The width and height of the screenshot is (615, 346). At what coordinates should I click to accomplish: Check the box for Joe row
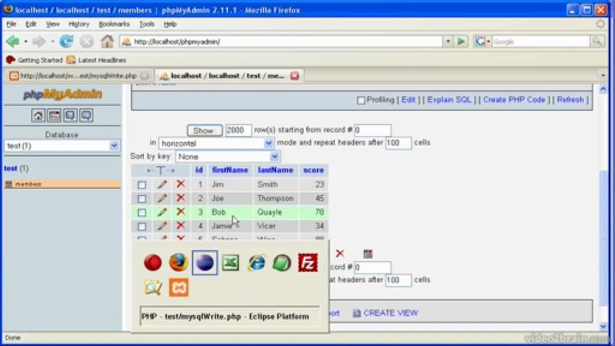coord(142,198)
